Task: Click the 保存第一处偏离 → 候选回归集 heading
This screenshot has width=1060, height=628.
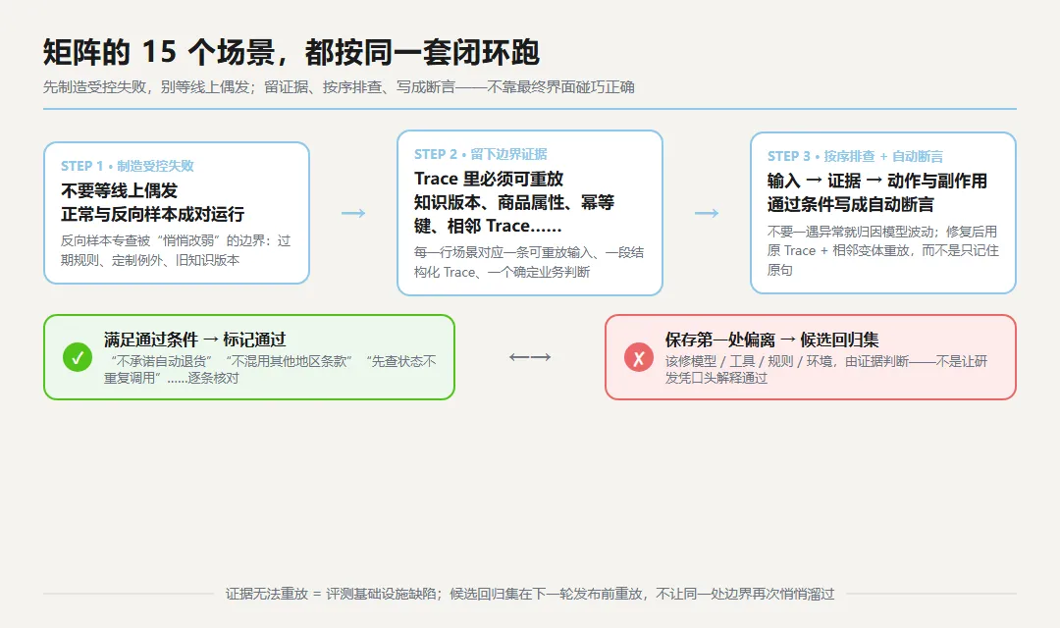Action: coord(771,340)
